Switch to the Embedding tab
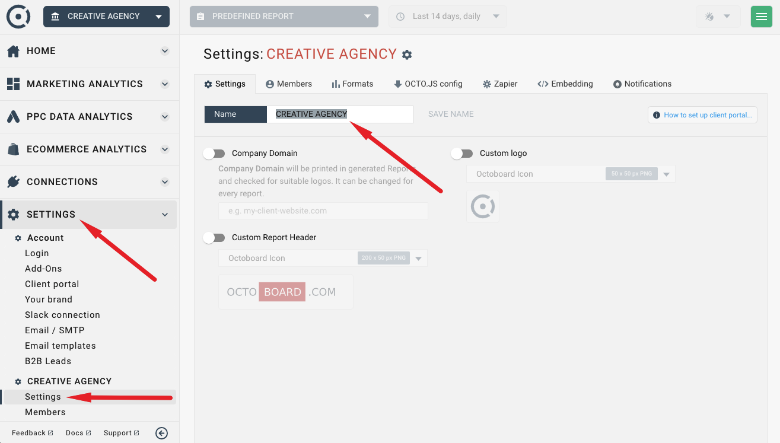The width and height of the screenshot is (780, 443). click(565, 84)
